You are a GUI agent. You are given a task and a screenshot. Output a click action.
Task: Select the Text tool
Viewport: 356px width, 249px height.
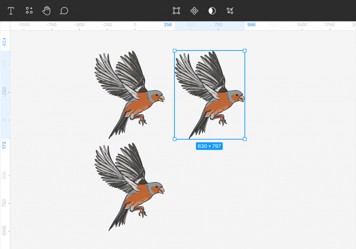11,11
